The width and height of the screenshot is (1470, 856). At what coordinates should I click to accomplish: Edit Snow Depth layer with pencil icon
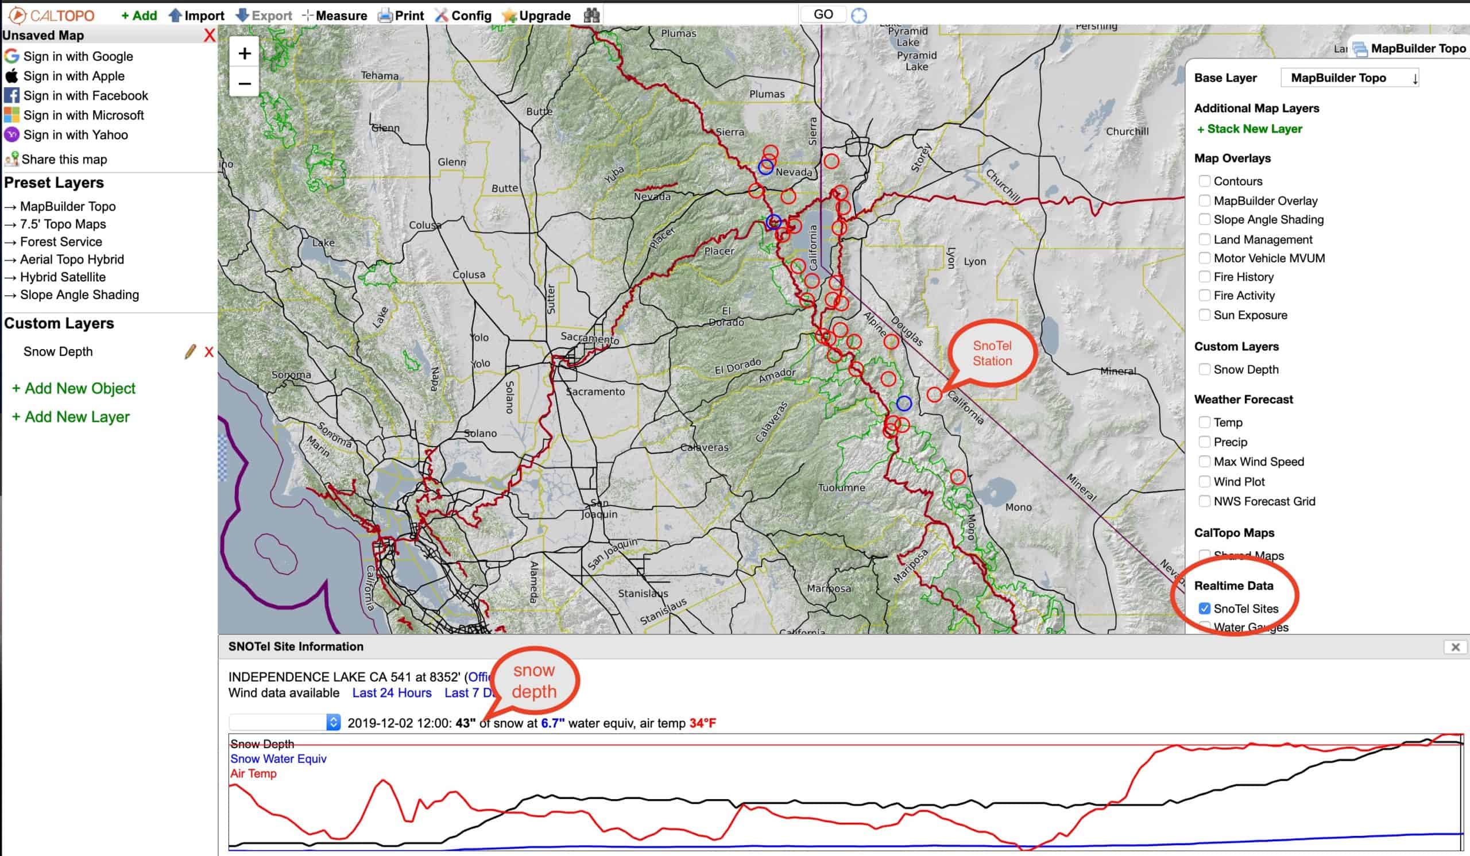click(x=189, y=351)
